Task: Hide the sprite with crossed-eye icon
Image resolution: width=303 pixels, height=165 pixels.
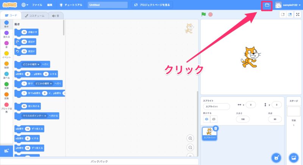Action: pos(214,119)
